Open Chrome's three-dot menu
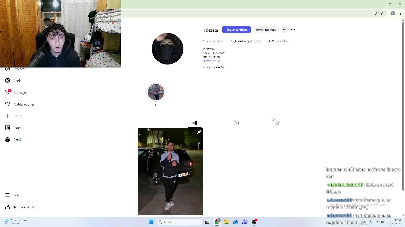This screenshot has width=405, height=227. click(x=400, y=13)
